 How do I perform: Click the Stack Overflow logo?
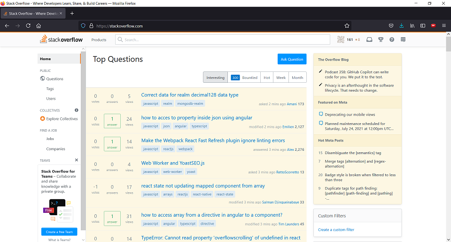click(x=61, y=39)
